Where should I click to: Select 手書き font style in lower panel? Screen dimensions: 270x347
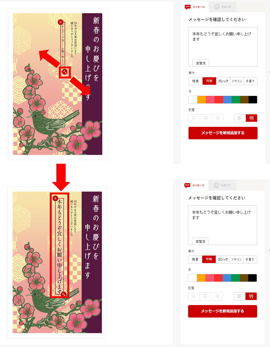click(250, 259)
